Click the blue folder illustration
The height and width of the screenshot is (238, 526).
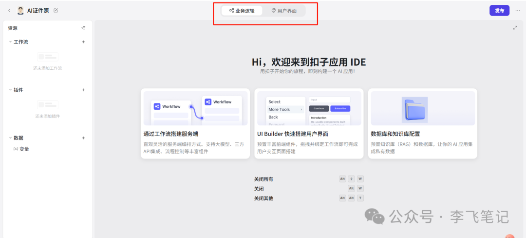414,110
